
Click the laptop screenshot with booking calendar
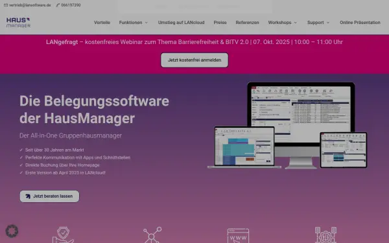click(244, 147)
